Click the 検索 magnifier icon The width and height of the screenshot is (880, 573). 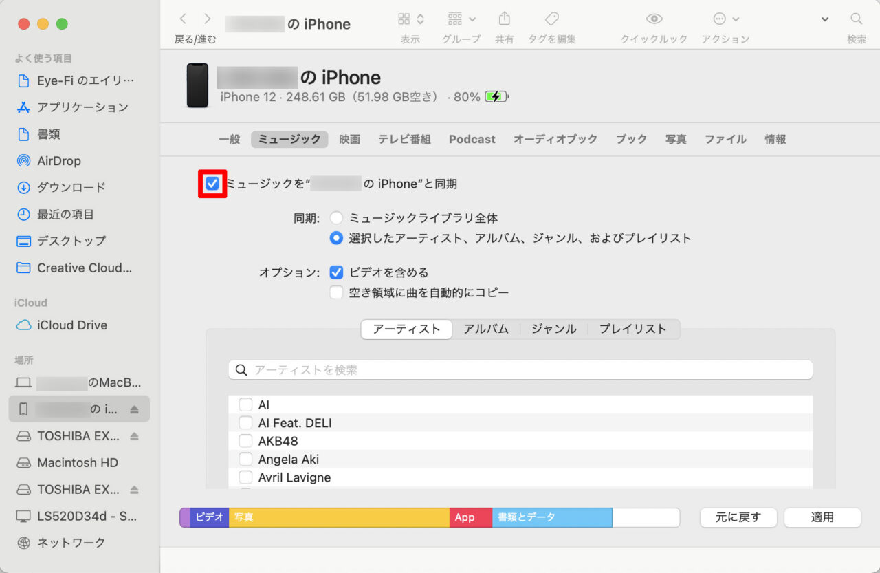(856, 19)
